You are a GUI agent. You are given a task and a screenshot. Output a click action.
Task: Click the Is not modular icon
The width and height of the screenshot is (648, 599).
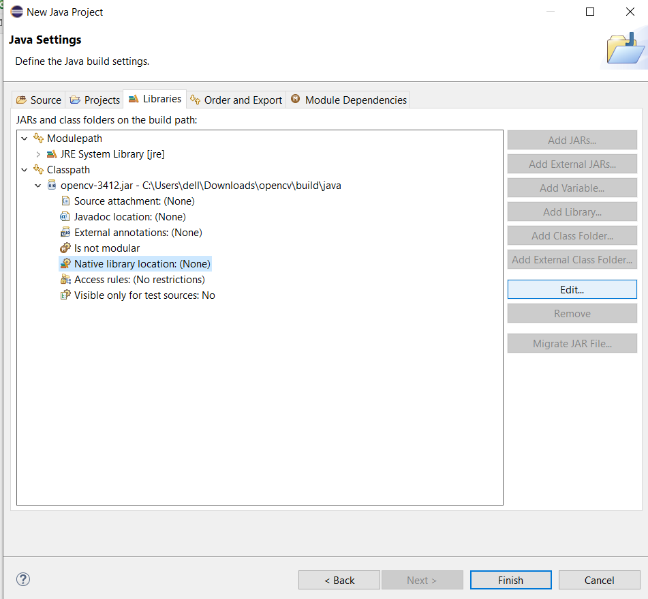(65, 248)
